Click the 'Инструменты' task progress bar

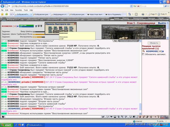click(x=39, y=37)
